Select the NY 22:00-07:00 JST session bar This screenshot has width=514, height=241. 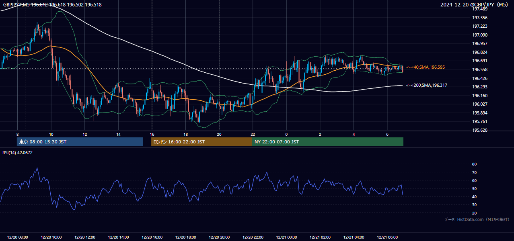point(328,142)
